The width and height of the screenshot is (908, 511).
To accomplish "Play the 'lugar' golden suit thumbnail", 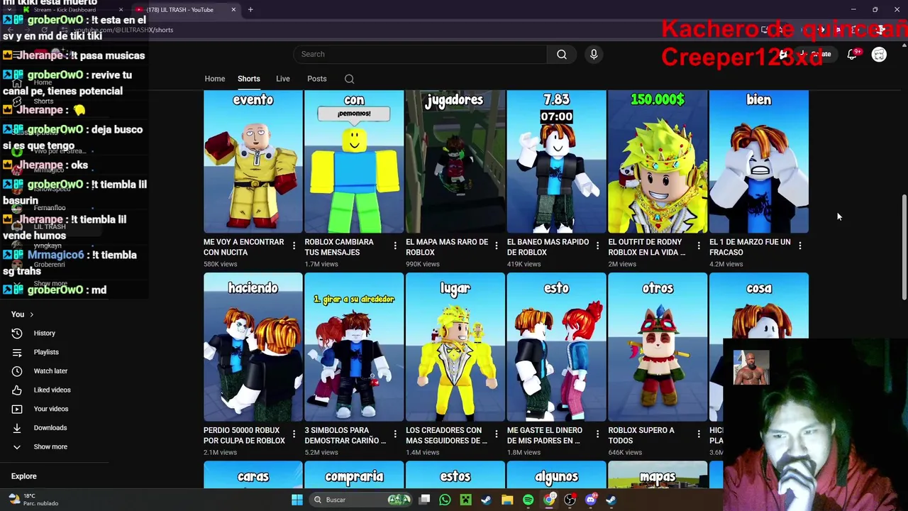I will (x=455, y=347).
